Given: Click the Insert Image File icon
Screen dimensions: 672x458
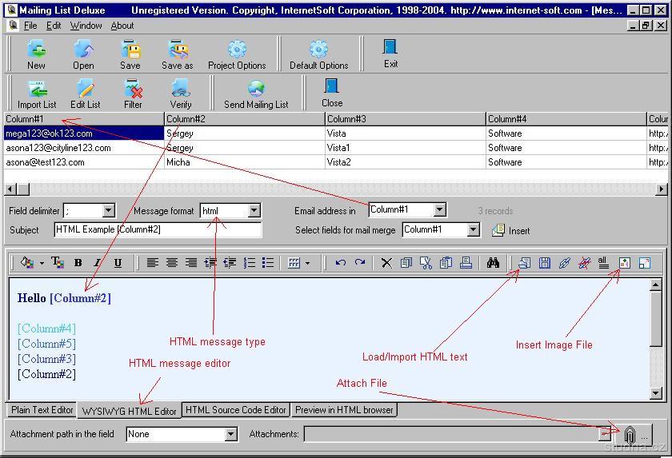Looking at the screenshot, I should coord(625,263).
